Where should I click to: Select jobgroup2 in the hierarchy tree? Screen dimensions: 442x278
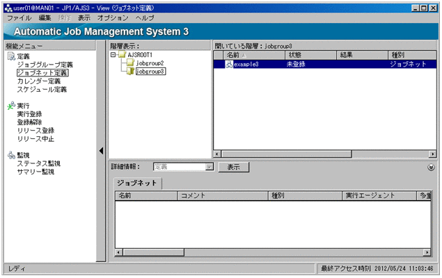coord(150,63)
